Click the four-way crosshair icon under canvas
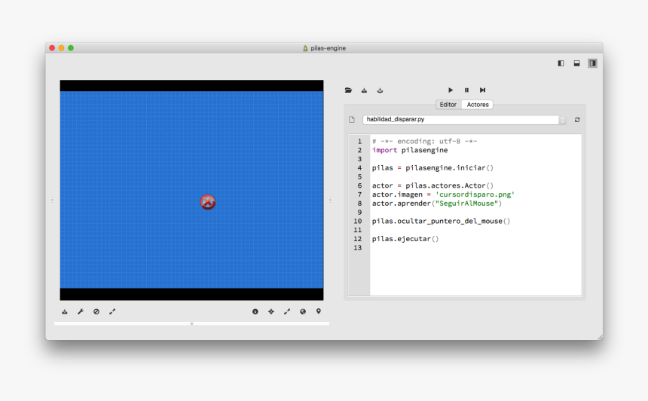648x401 pixels. click(x=271, y=311)
